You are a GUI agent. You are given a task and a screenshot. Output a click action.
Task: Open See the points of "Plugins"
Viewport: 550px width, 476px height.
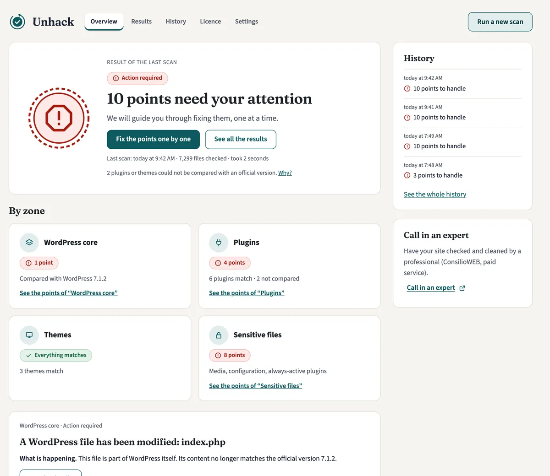coord(247,293)
